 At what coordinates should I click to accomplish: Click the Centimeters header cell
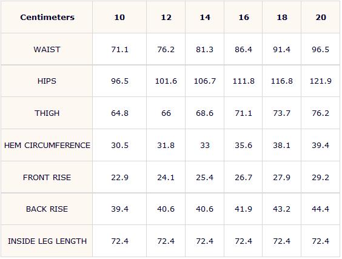pyautogui.click(x=47, y=17)
